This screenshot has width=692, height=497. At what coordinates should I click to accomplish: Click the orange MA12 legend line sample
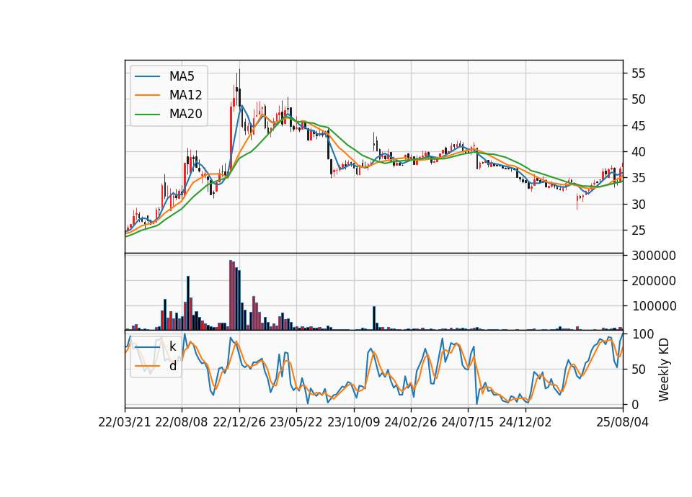tap(147, 95)
